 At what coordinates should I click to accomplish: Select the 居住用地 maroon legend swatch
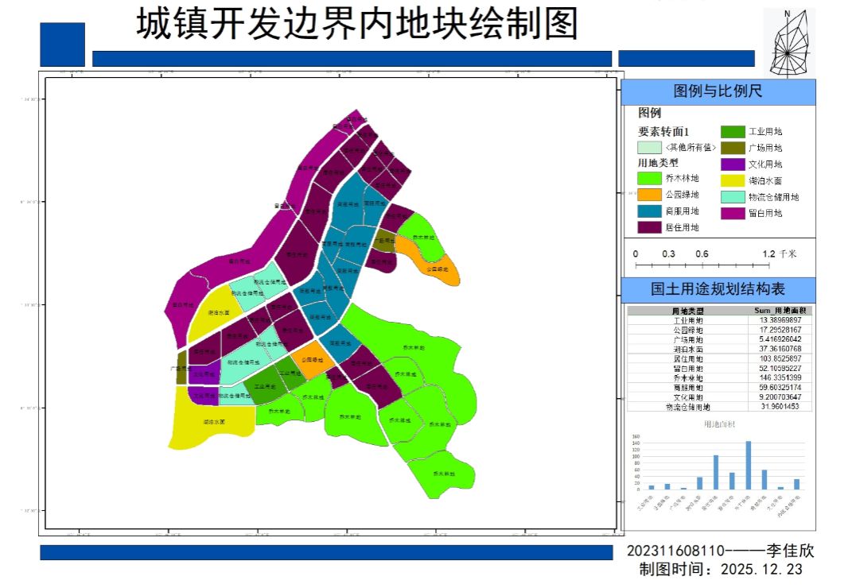(x=649, y=227)
